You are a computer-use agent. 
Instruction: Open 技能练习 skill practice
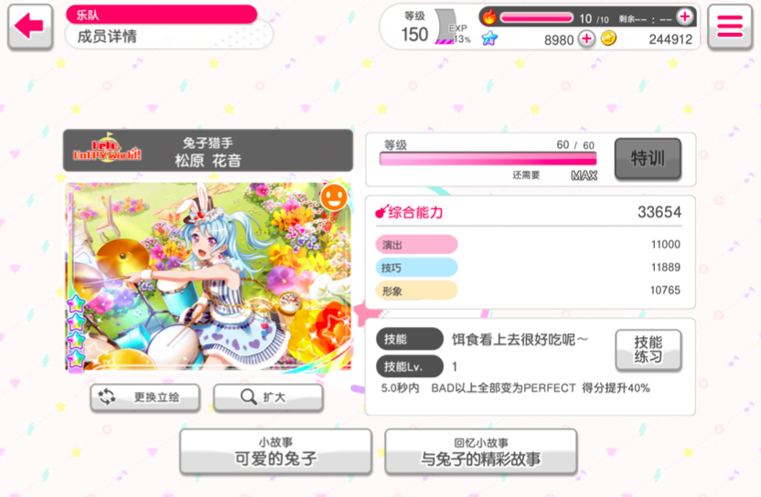tap(648, 350)
